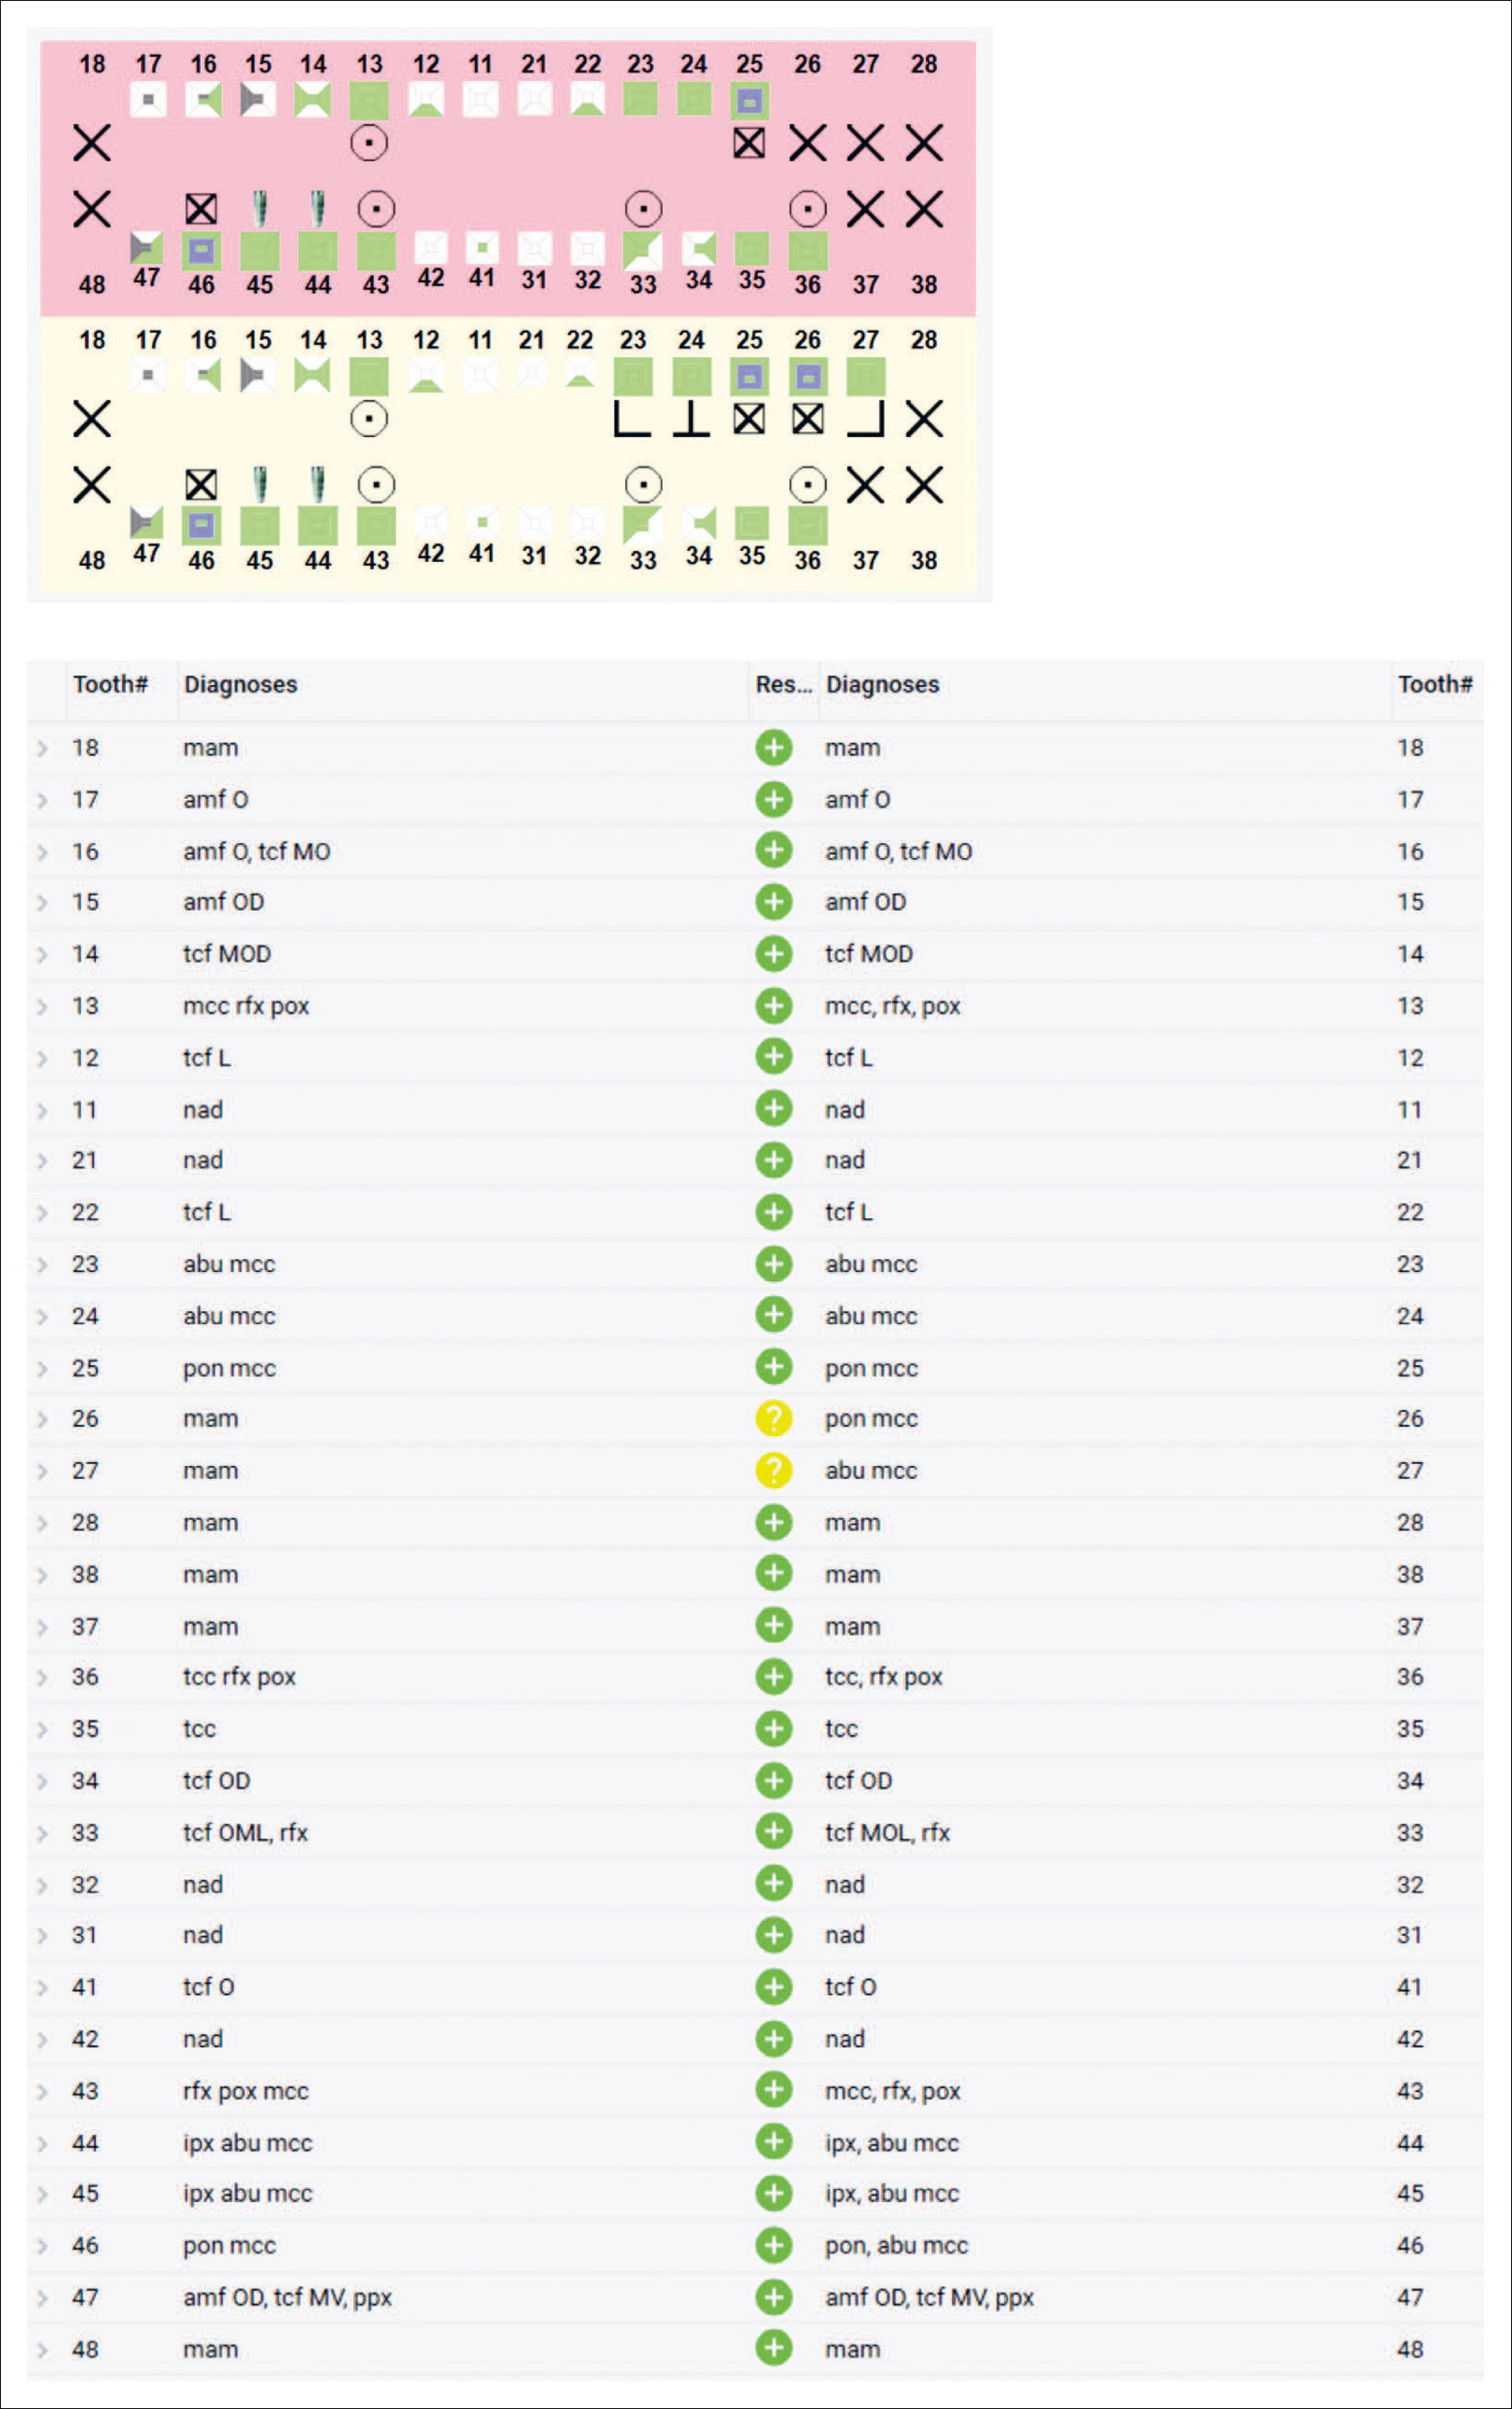
Task: Click the right Diagnoses column header
Action: 882,685
